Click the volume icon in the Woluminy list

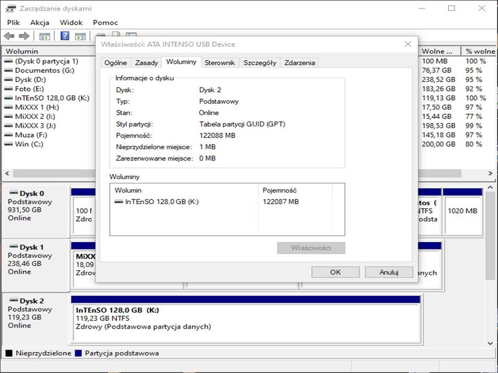(x=119, y=202)
